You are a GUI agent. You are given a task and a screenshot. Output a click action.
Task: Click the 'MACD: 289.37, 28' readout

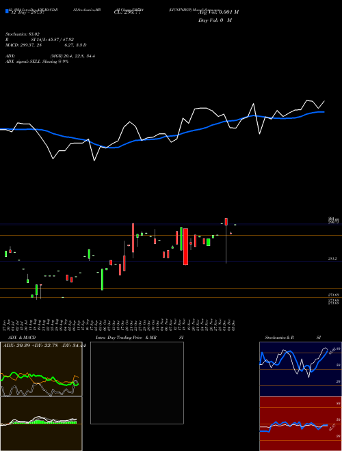(x=24, y=45)
